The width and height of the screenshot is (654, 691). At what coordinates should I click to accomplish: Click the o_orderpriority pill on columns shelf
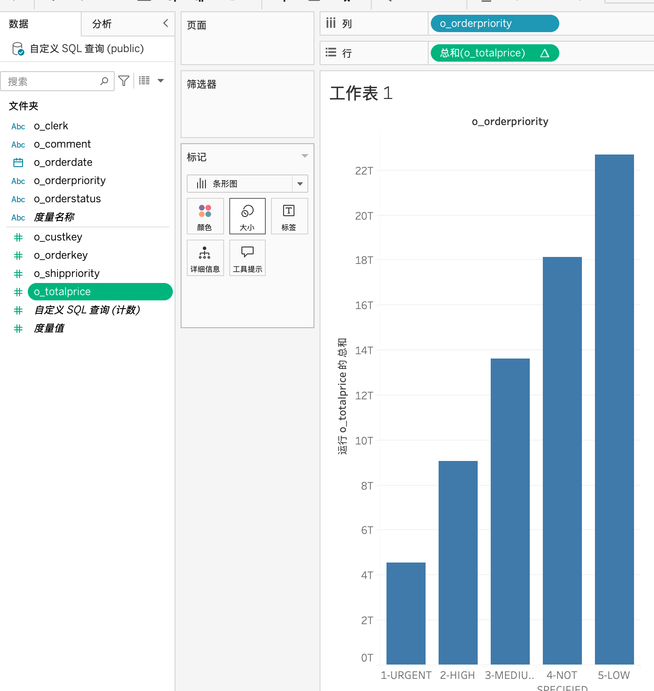[x=494, y=23]
